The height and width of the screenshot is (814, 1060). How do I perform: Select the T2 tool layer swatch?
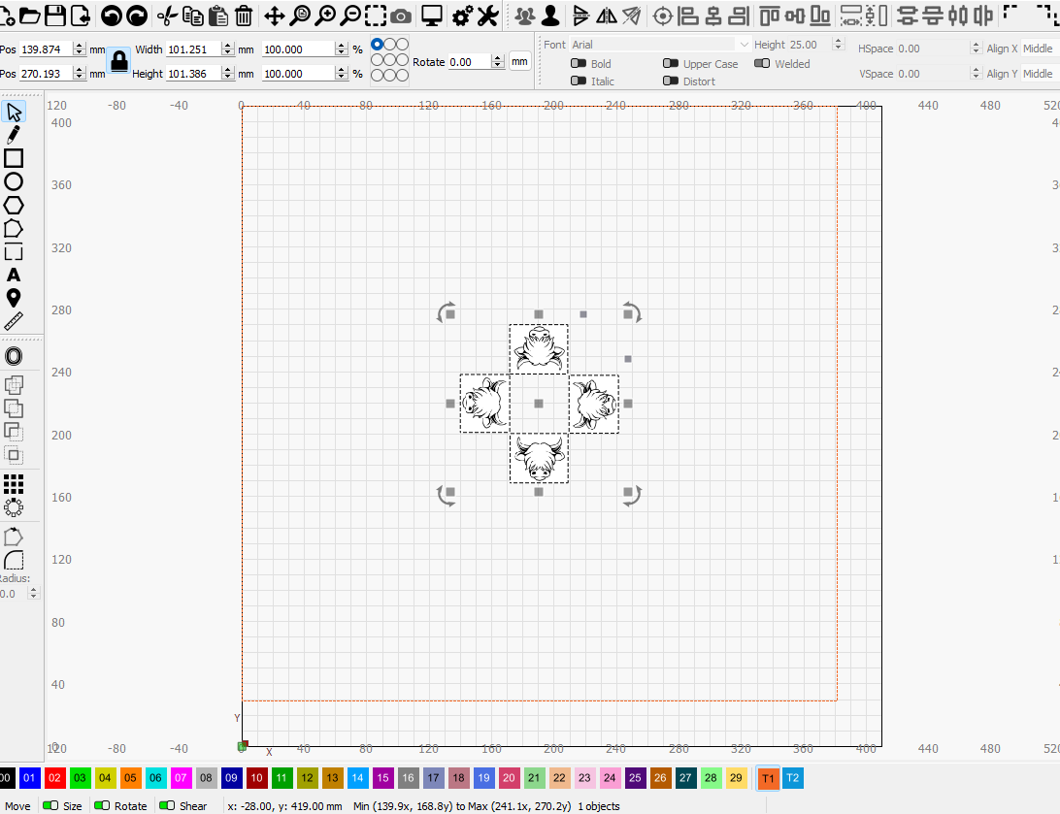coord(793,778)
